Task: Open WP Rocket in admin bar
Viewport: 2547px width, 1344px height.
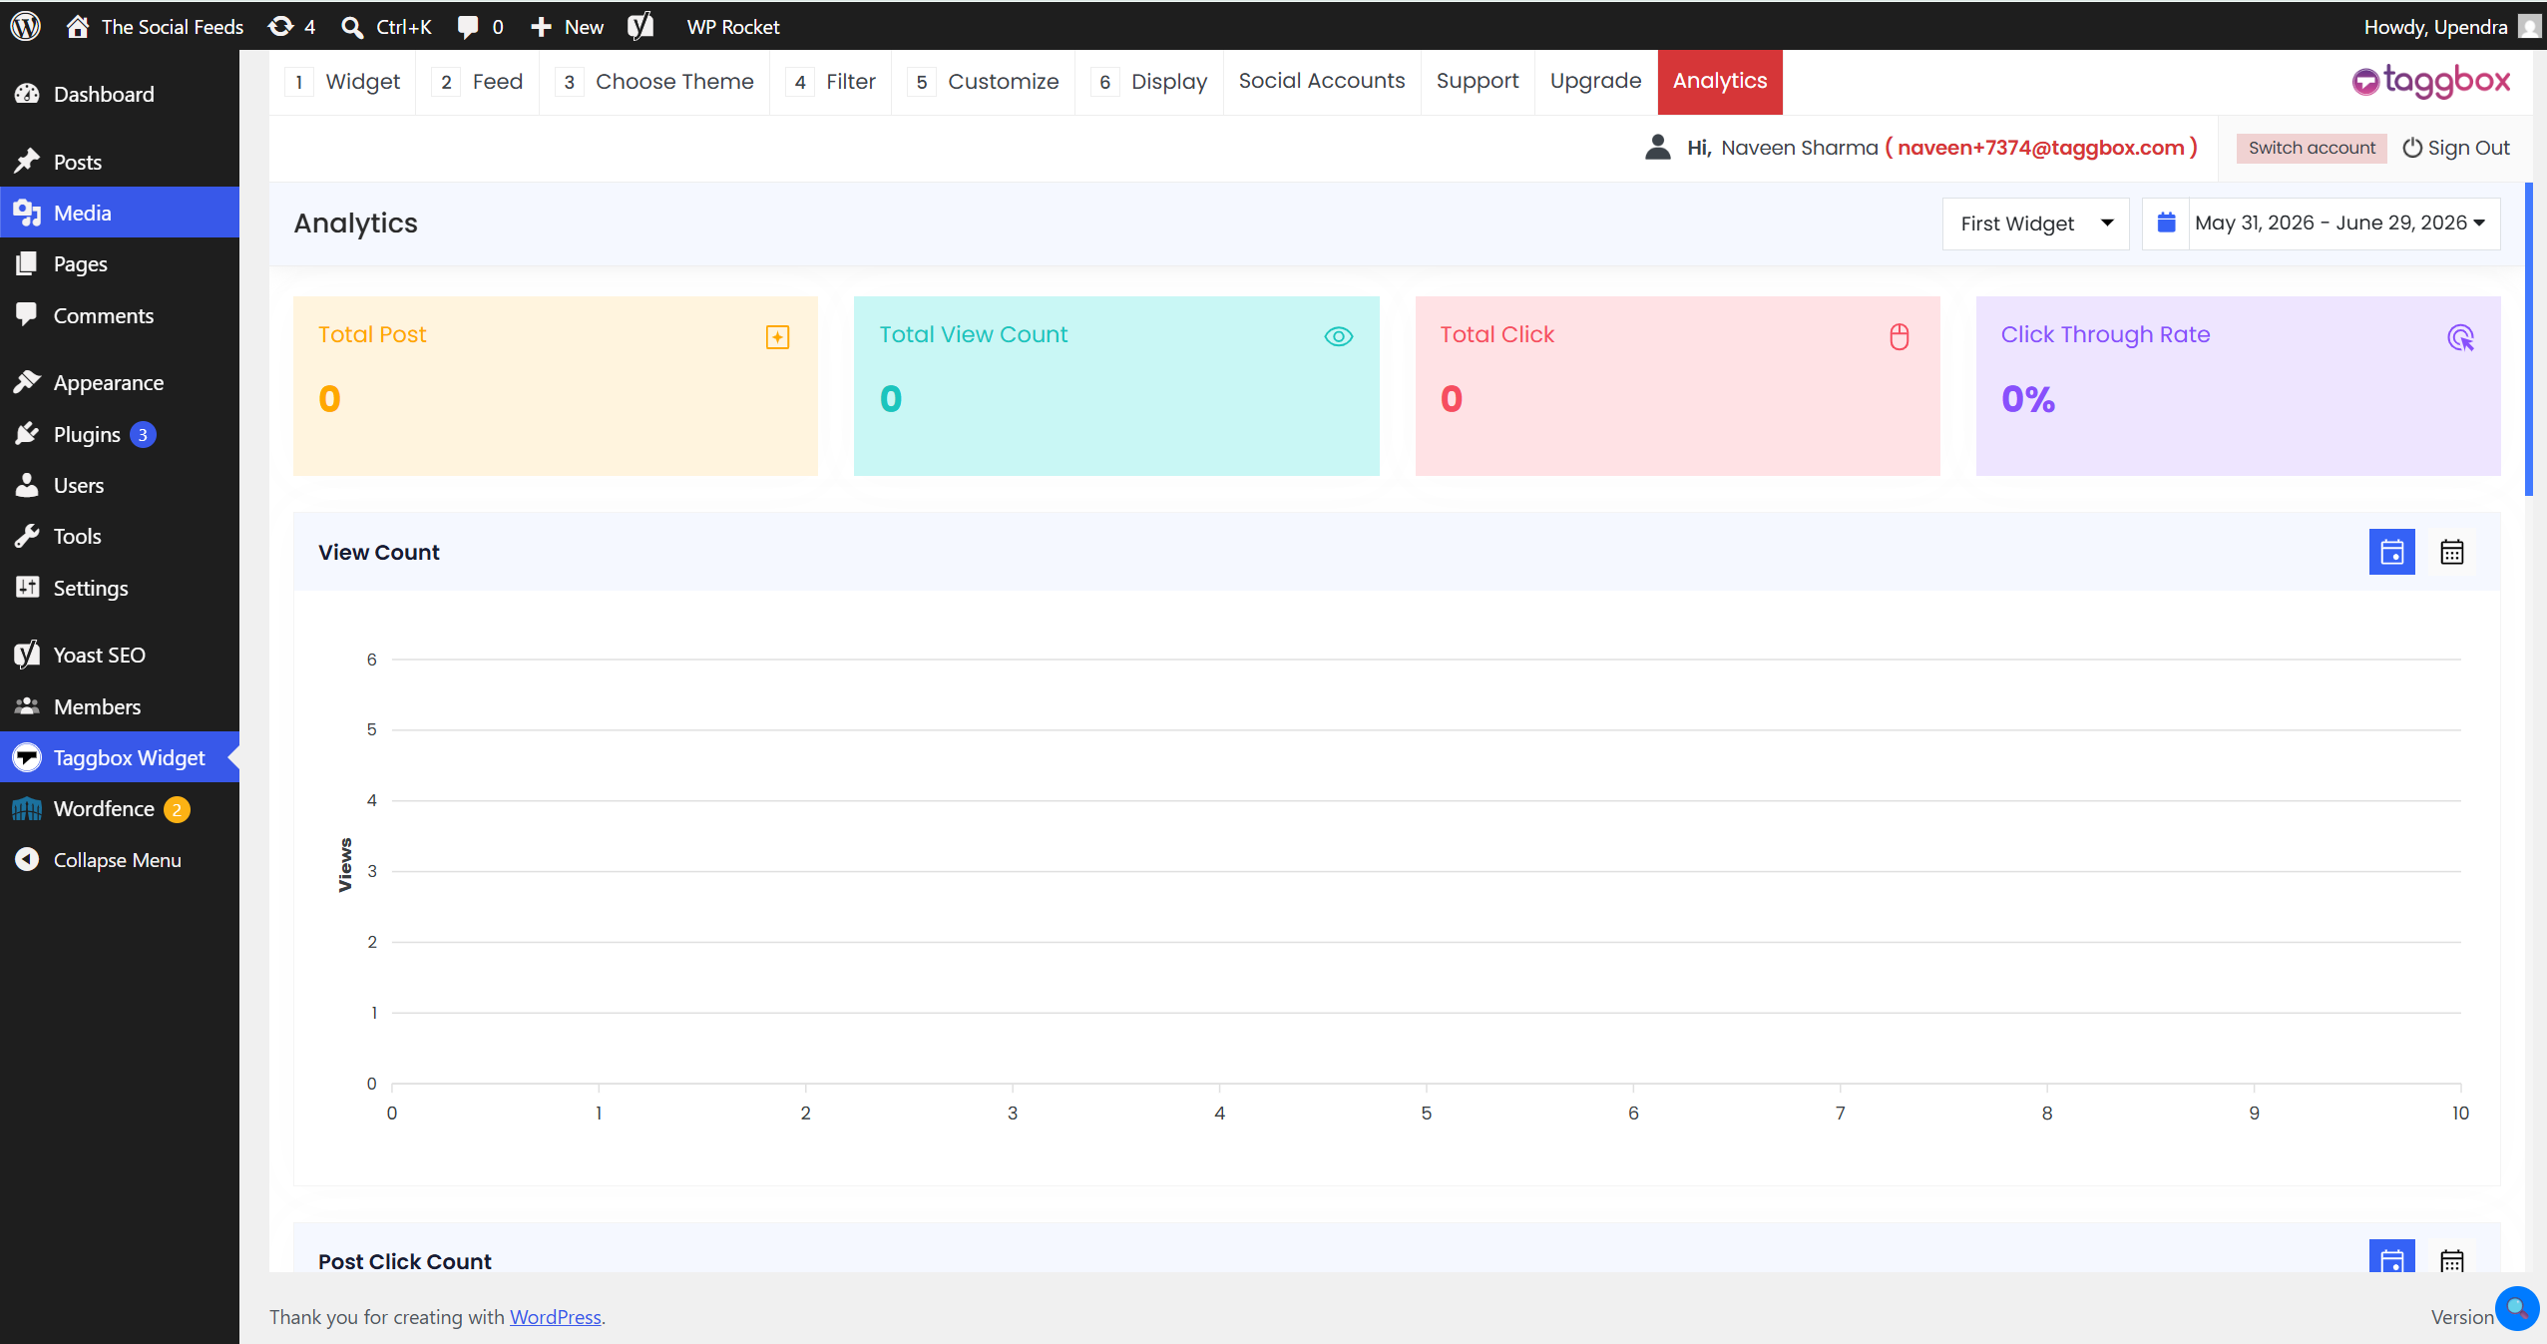Action: point(733,26)
